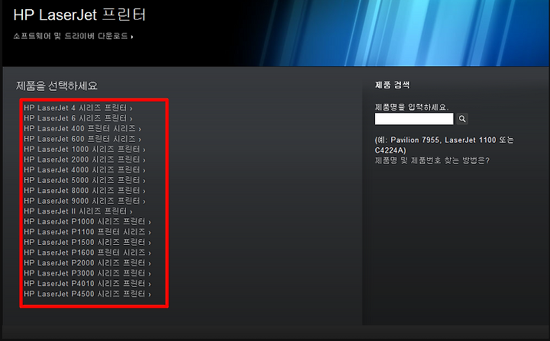The width and height of the screenshot is (550, 341).
Task: Open 소프트웨어 및 드라이버 다운로드 link
Action: [x=73, y=36]
